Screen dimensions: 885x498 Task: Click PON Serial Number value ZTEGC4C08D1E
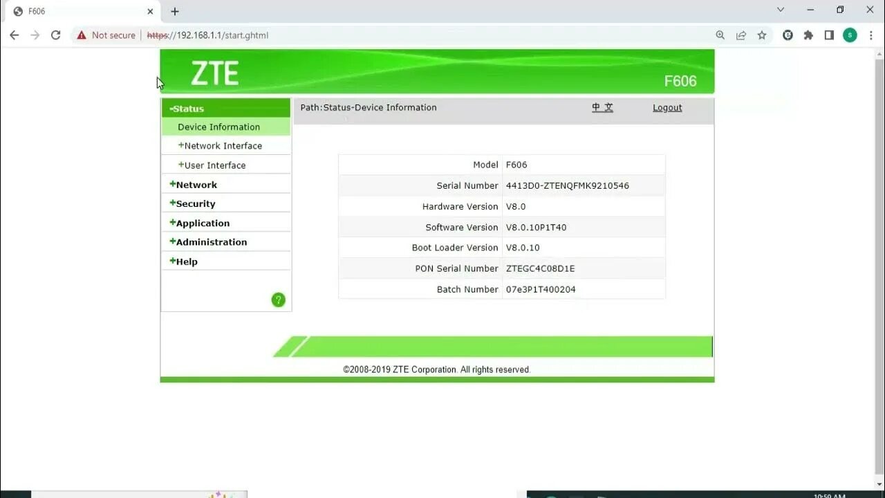point(541,268)
